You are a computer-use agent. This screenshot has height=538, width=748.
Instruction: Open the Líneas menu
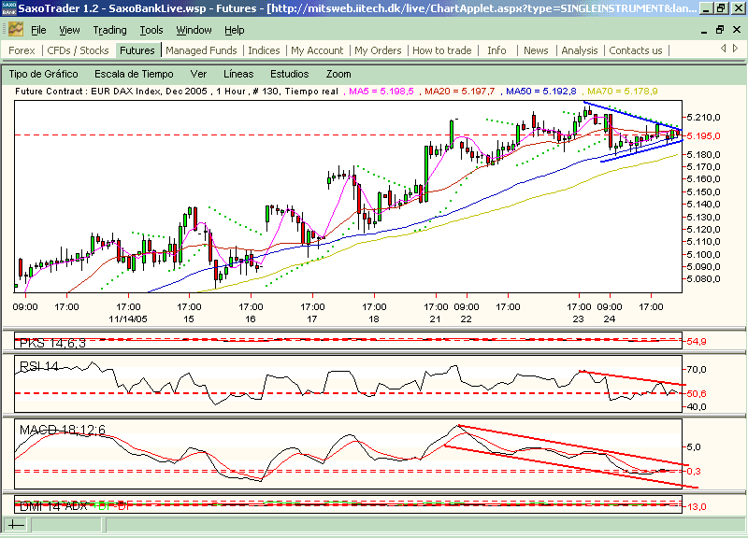pyautogui.click(x=238, y=75)
